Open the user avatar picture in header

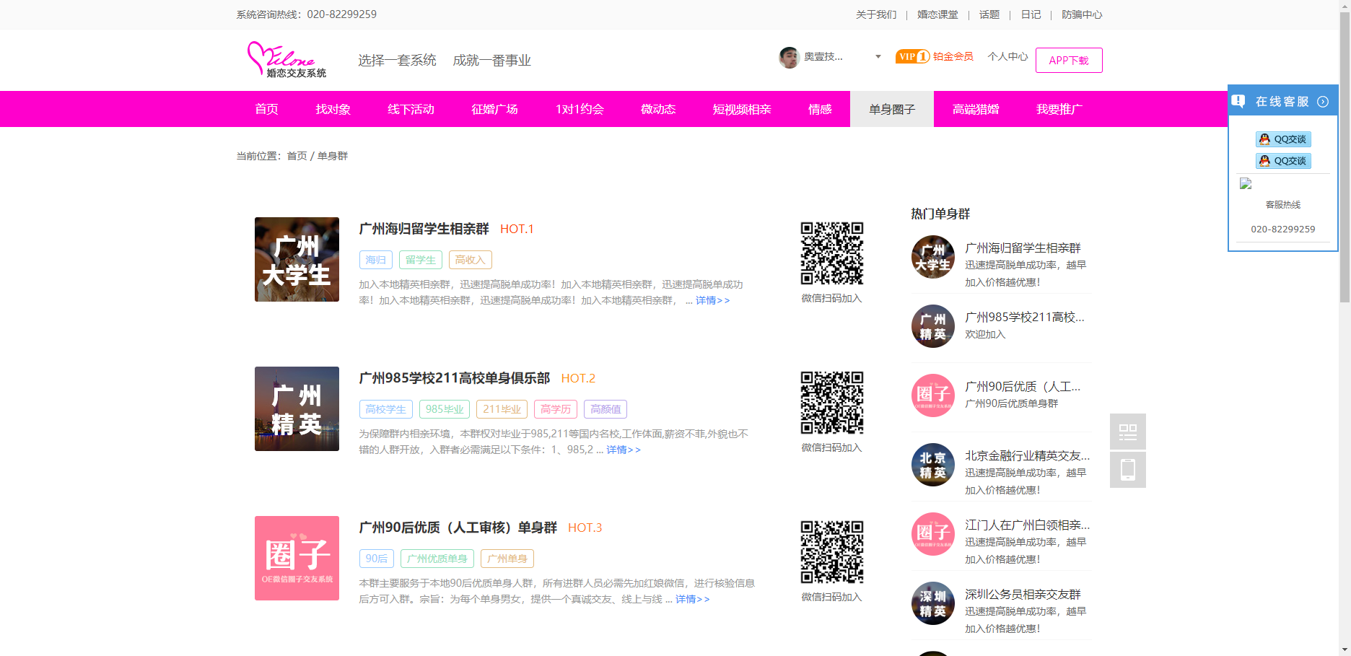[790, 57]
